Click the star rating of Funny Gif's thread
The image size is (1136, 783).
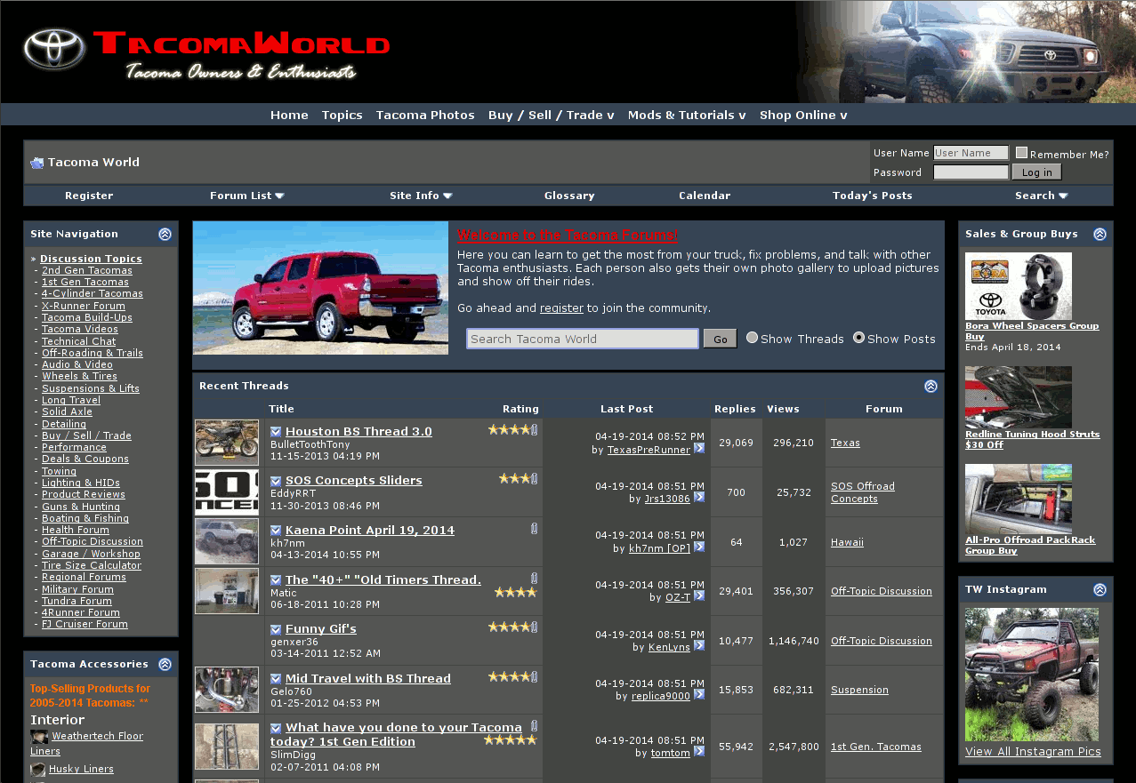tap(509, 627)
